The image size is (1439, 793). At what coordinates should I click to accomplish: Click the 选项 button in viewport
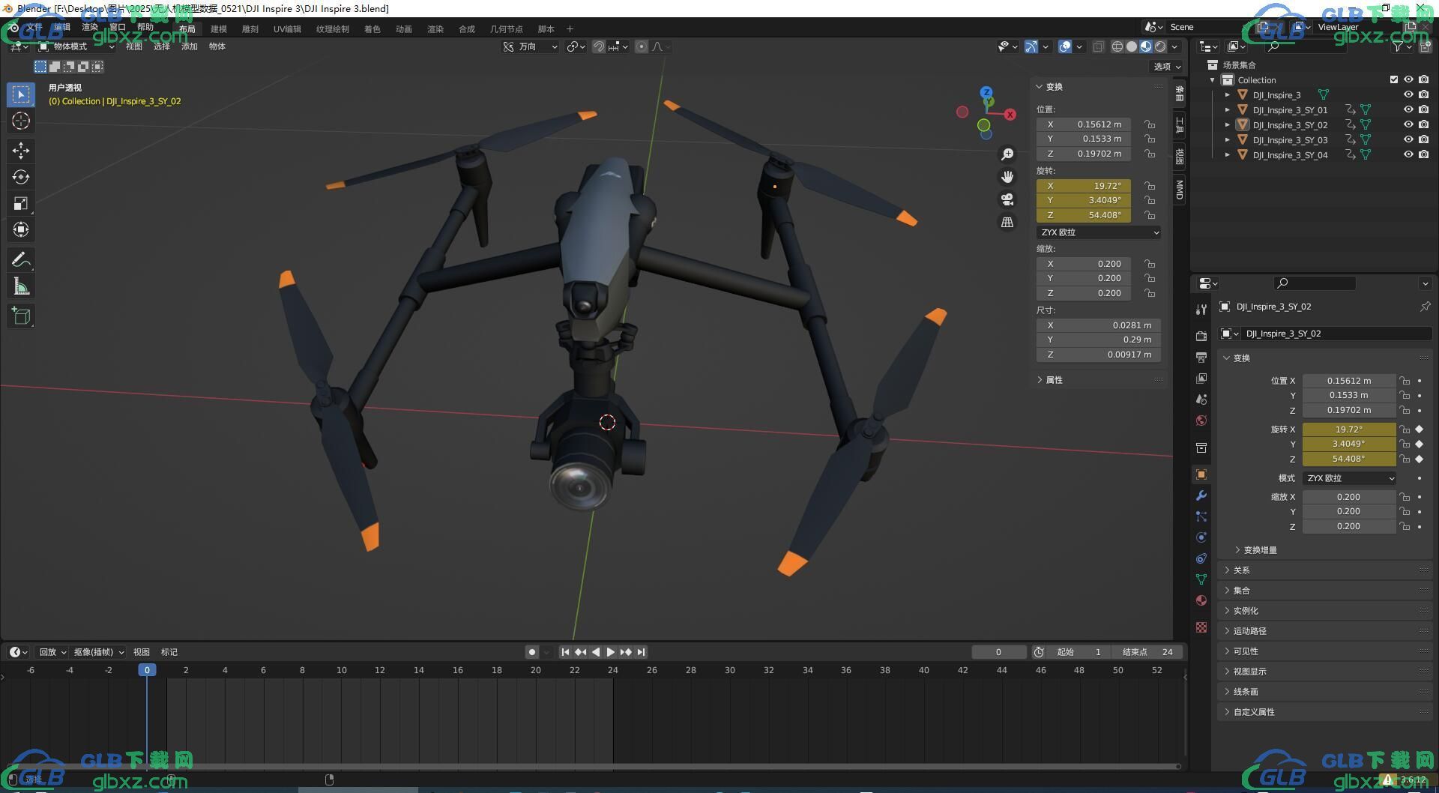1167,67
